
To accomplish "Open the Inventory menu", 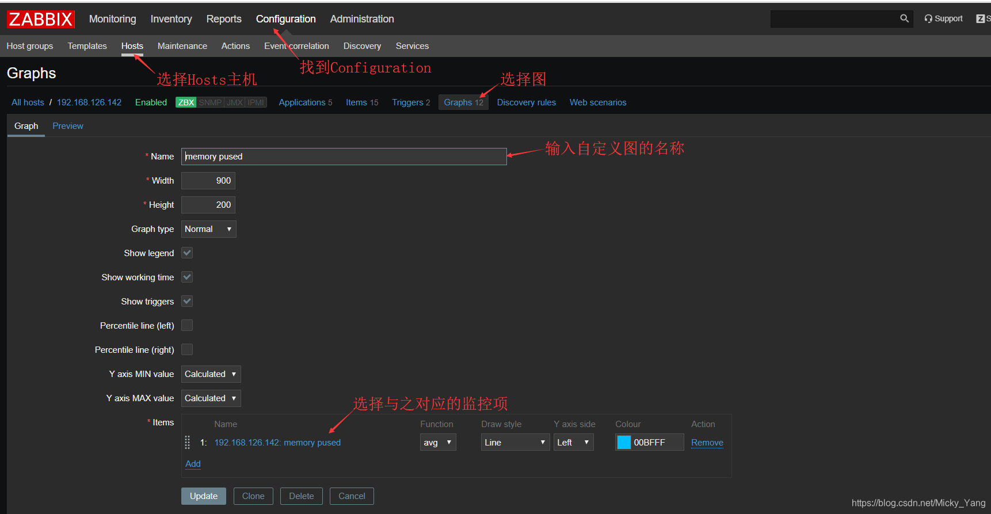I will [171, 19].
